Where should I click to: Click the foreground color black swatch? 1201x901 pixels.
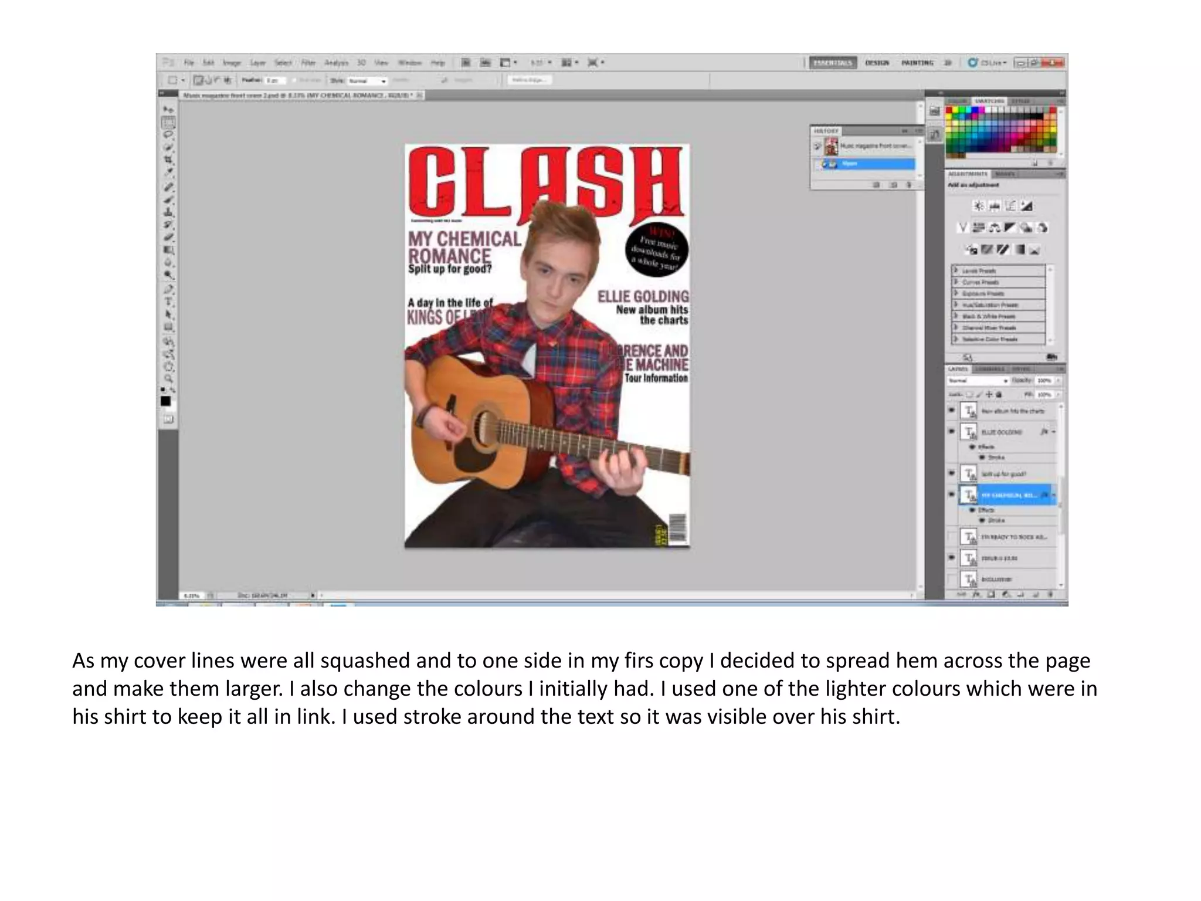click(x=166, y=401)
